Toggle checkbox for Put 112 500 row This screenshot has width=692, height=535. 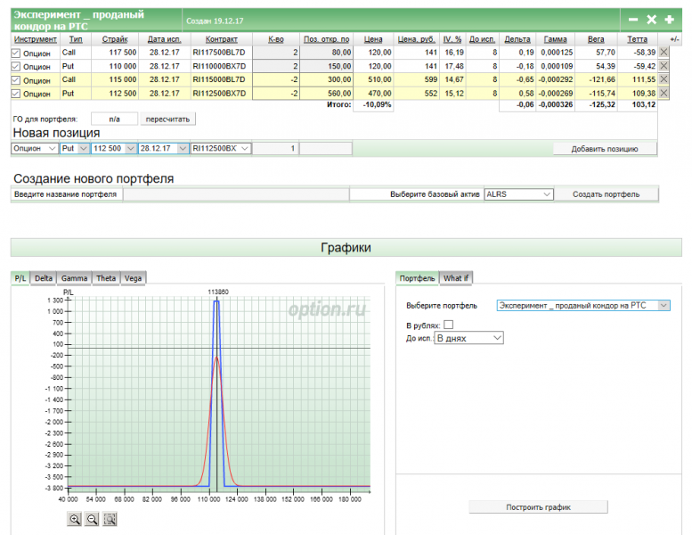click(15, 94)
